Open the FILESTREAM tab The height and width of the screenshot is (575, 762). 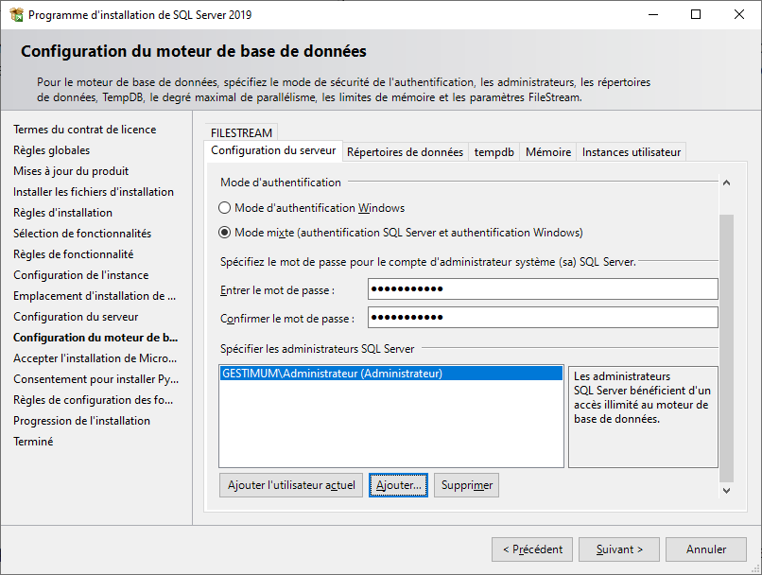pyautogui.click(x=241, y=132)
